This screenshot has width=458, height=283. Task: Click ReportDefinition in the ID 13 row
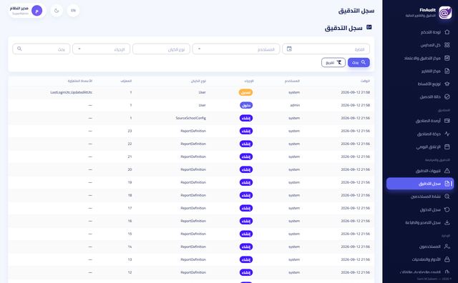pyautogui.click(x=193, y=259)
